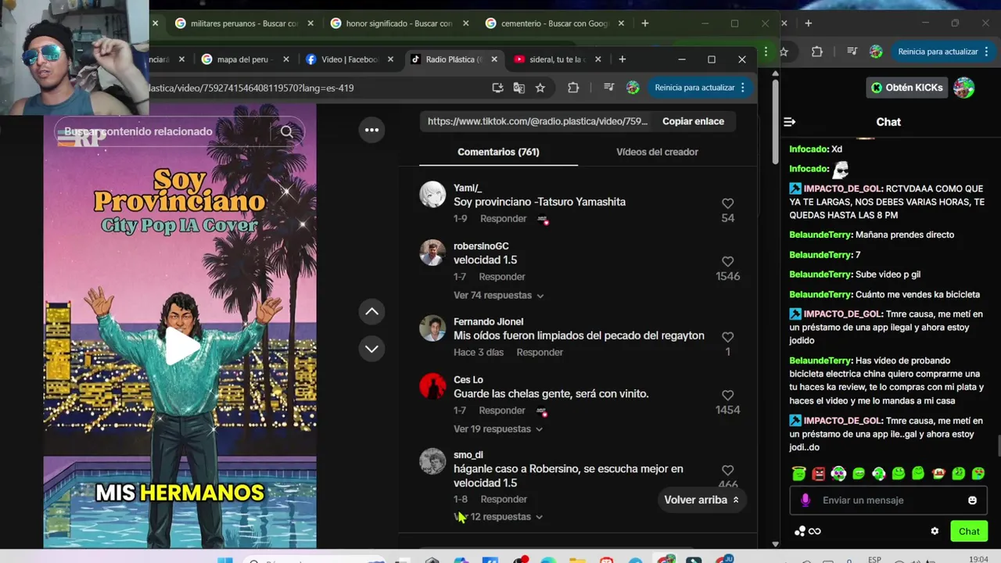Click channel points bubbles icon
The height and width of the screenshot is (563, 1001).
click(x=800, y=531)
